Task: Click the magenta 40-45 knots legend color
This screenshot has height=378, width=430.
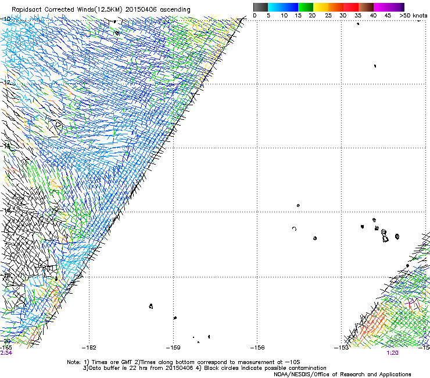Action: coord(381,7)
